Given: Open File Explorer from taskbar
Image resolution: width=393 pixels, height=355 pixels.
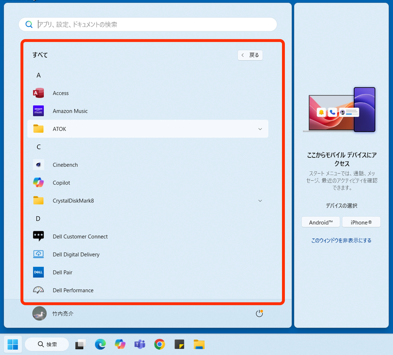Looking at the screenshot, I should point(199,345).
